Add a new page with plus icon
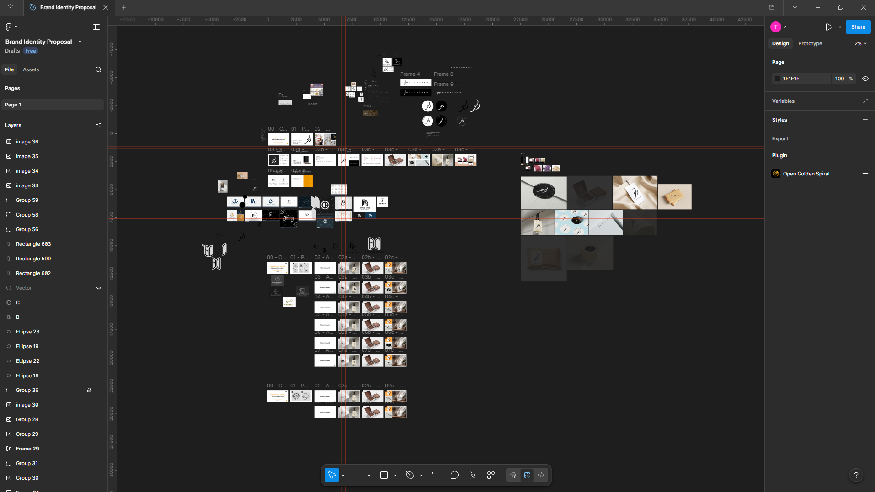875x492 pixels. pos(98,88)
